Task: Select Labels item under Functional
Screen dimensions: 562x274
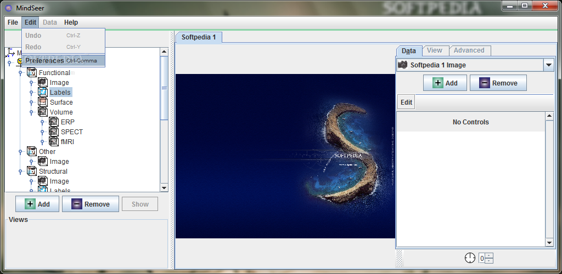Action: [x=60, y=92]
